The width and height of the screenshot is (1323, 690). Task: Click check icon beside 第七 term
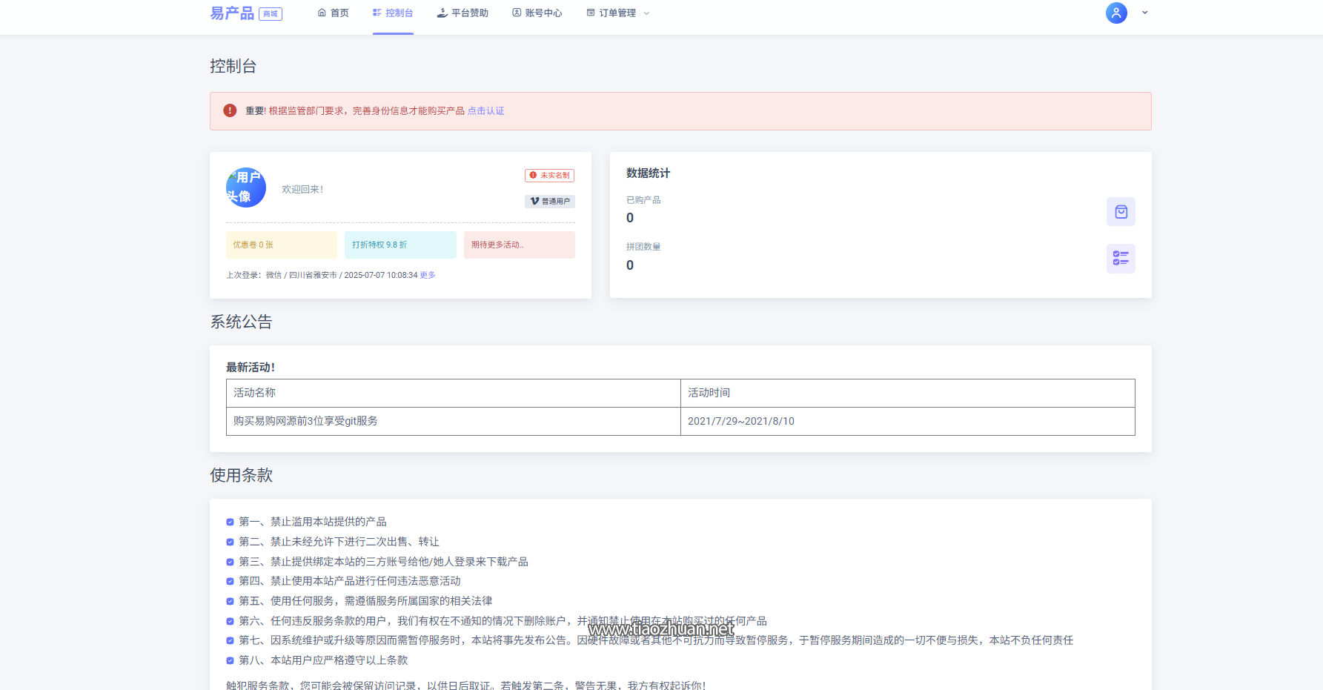(231, 640)
